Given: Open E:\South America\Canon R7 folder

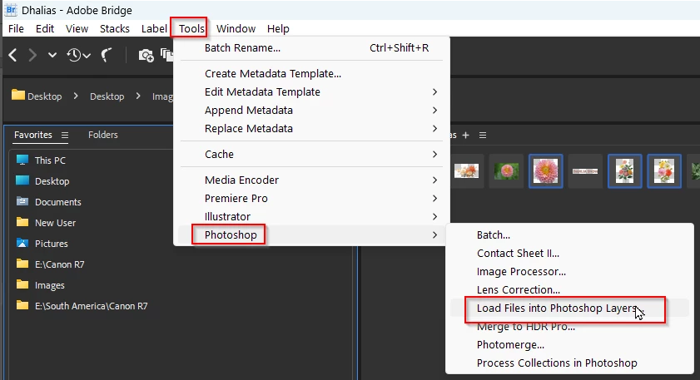Looking at the screenshot, I should 91,306.
